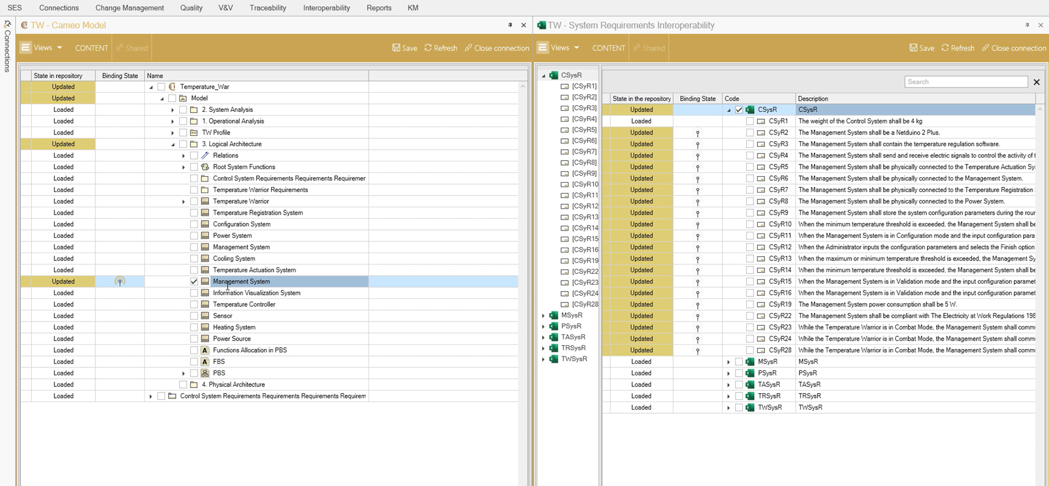1049x486 pixels.
Task: Check the Temperature_War checkbox
Action: pyautogui.click(x=161, y=87)
